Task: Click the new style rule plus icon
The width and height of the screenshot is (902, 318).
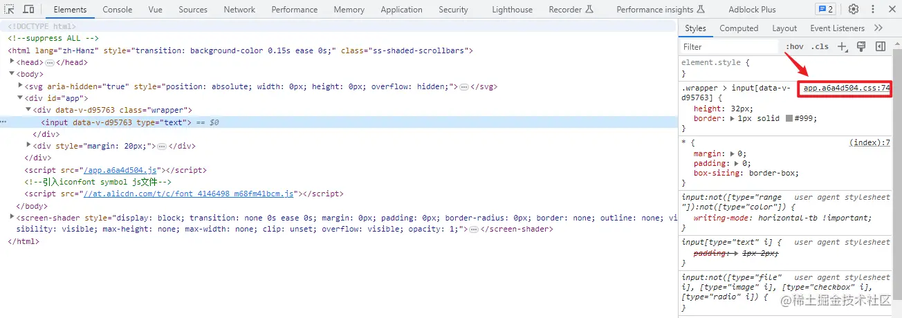Action: click(x=843, y=47)
